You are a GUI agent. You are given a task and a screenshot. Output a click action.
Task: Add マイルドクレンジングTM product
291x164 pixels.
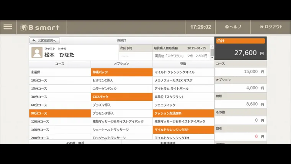[x=183, y=137]
